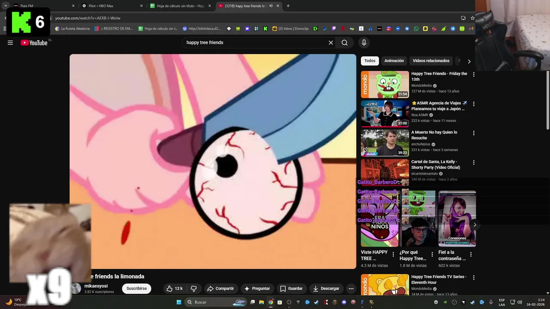Open Kick bookmark icon in bar
This screenshot has height=309, width=550.
tap(266, 29)
